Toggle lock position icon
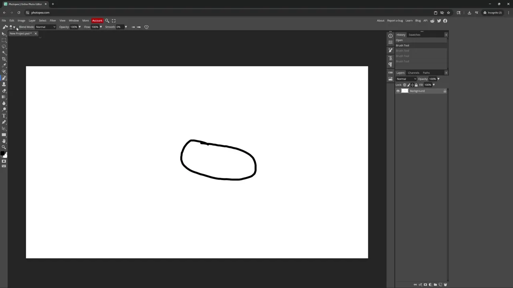Image resolution: width=513 pixels, height=288 pixels. click(412, 85)
